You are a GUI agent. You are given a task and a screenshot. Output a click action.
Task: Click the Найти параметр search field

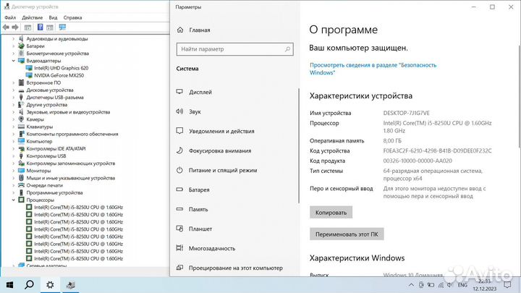234,49
